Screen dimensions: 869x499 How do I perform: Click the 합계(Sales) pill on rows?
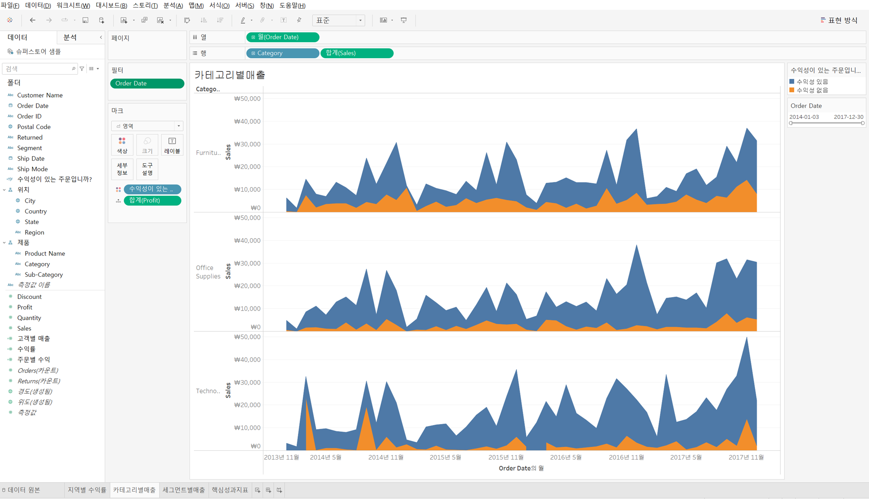357,53
